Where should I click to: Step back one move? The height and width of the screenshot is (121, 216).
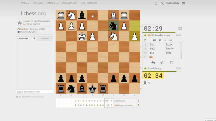160,40
